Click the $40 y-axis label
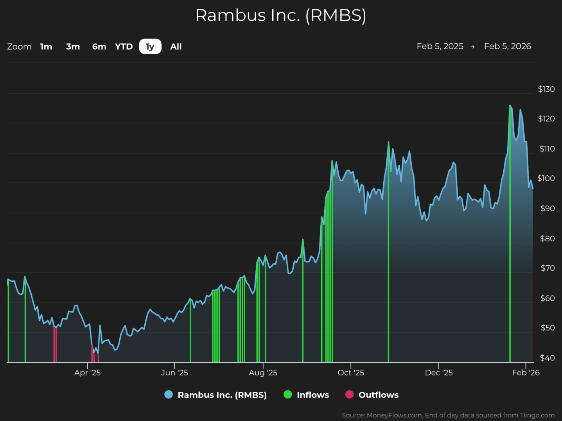 click(548, 358)
